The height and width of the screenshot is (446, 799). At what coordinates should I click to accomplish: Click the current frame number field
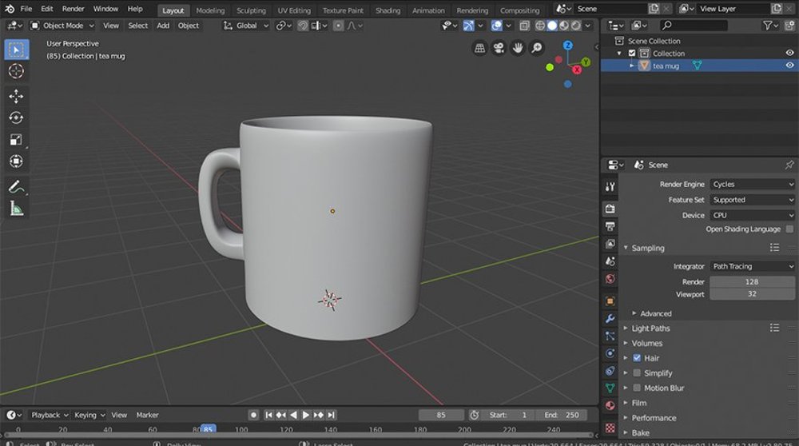[x=441, y=415]
